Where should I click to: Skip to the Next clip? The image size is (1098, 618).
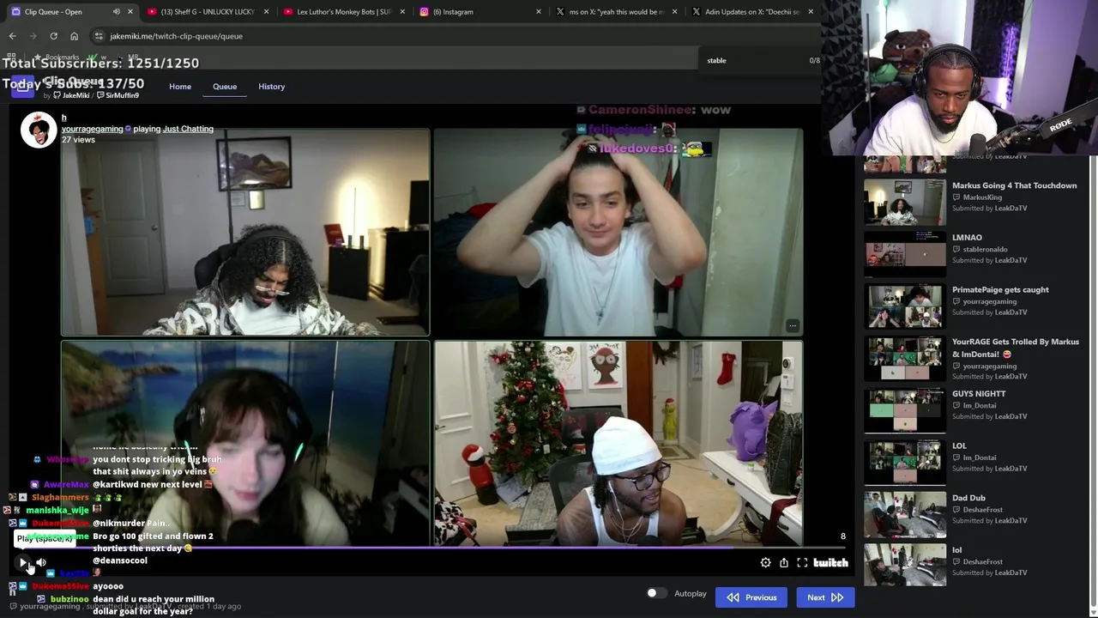point(825,597)
